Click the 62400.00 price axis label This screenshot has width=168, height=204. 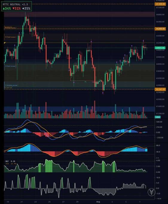(160, 92)
